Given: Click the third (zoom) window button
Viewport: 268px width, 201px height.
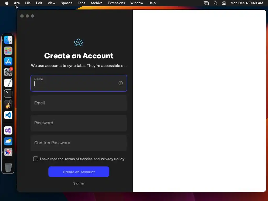Looking at the screenshot, I should [32, 16].
